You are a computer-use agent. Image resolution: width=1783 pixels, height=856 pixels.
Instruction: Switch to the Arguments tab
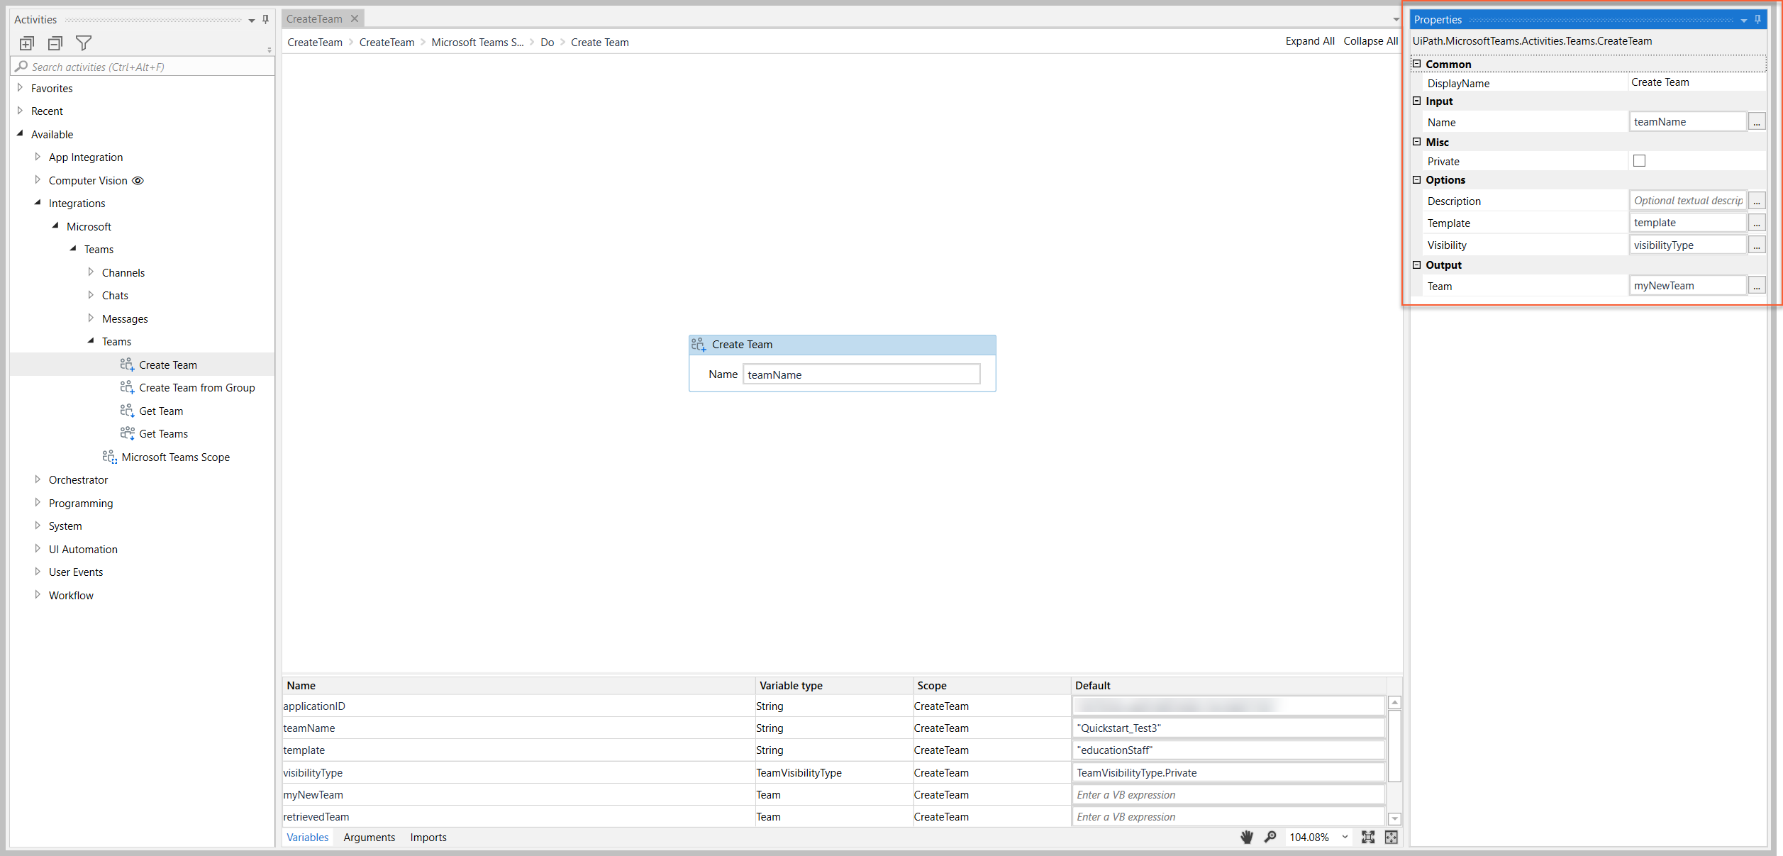[369, 837]
